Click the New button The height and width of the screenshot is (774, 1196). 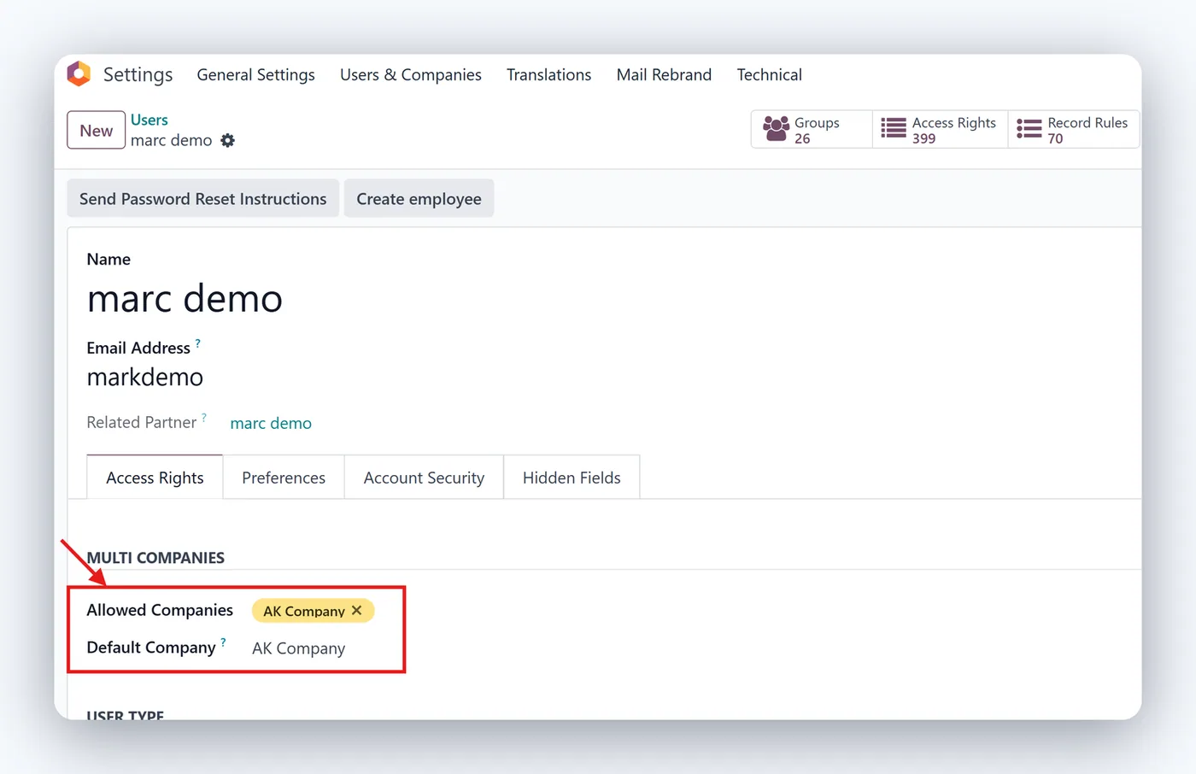97,130
